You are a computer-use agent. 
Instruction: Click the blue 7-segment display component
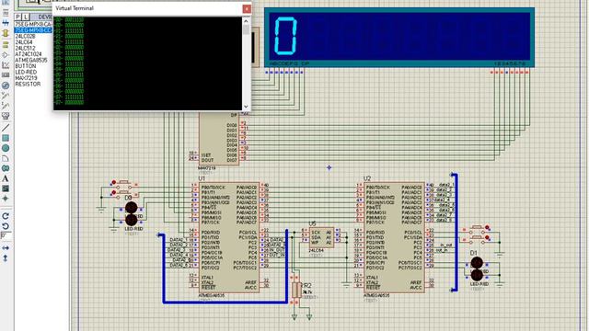click(x=399, y=37)
